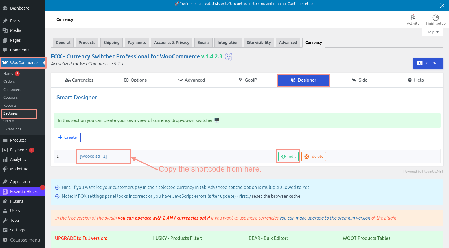Open the Status submenu item
The image size is (449, 248).
[x=8, y=121]
